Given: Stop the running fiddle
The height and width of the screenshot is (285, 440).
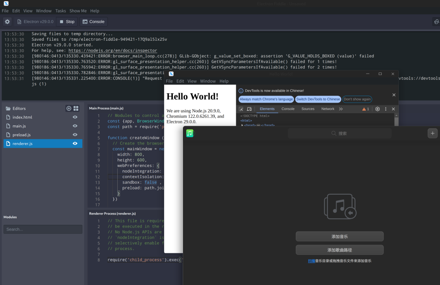Looking at the screenshot, I should coord(67,22).
